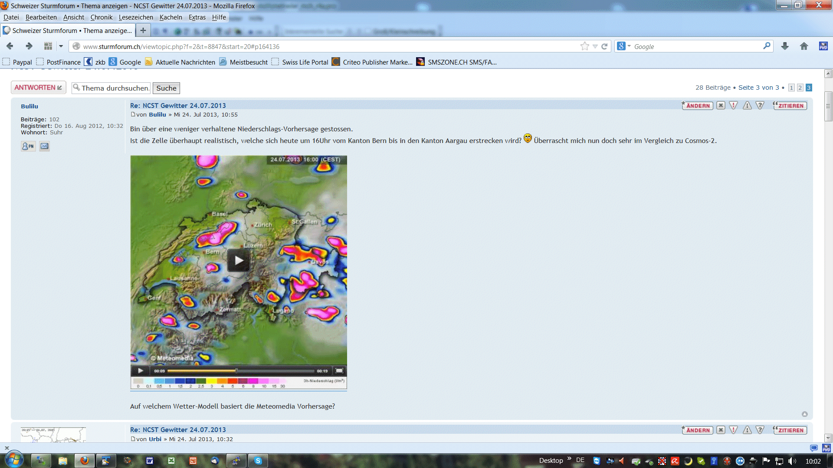Click report post exclamation icon on first post
Screen dimensions: 833x468
pos(733,105)
